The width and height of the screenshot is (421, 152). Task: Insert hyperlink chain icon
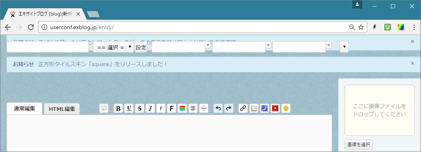point(243,108)
